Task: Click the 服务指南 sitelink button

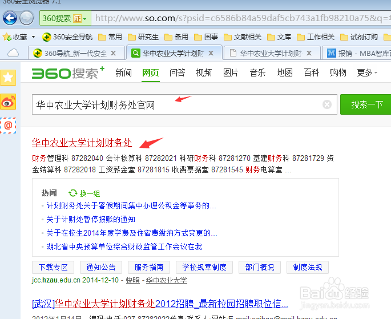Action: pyautogui.click(x=149, y=268)
